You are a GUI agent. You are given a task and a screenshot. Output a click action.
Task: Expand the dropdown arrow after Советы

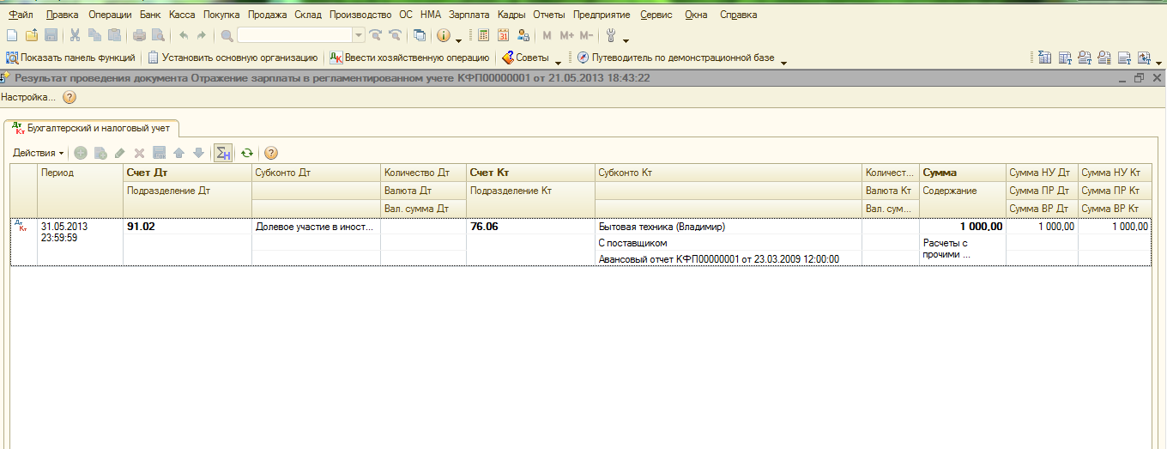click(558, 61)
